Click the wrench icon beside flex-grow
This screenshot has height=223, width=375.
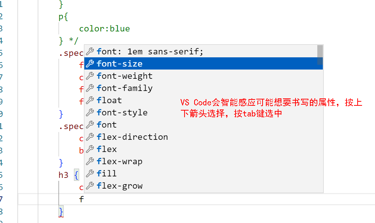(89, 186)
